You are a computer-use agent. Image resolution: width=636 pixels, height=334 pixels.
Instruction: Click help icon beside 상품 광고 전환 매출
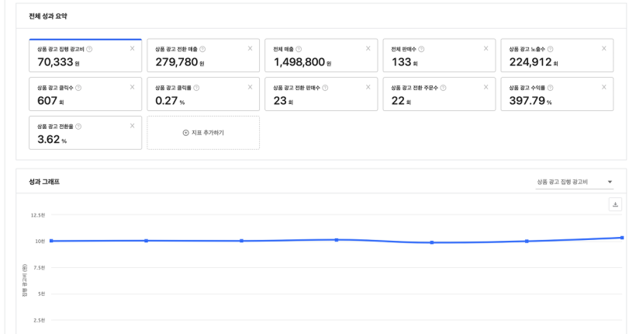pyautogui.click(x=203, y=49)
